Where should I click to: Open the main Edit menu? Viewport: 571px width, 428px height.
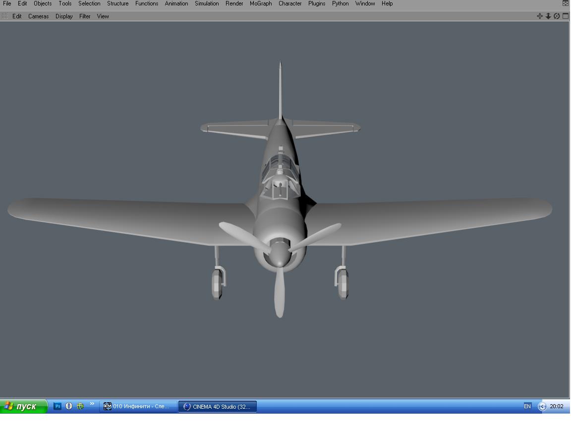(x=22, y=3)
